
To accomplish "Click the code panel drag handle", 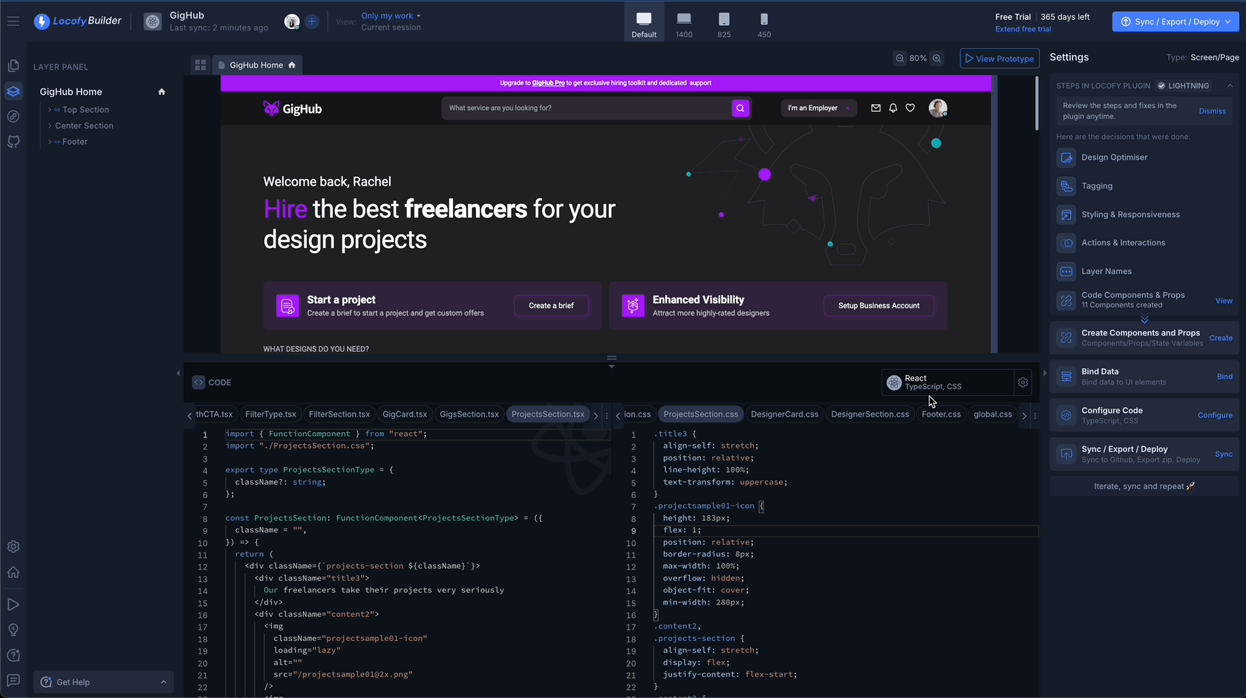I will (612, 361).
